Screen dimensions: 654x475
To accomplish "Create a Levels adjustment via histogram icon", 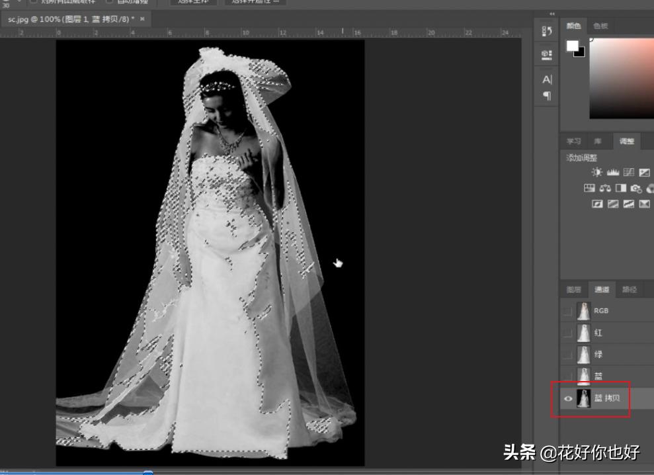I will tap(613, 171).
